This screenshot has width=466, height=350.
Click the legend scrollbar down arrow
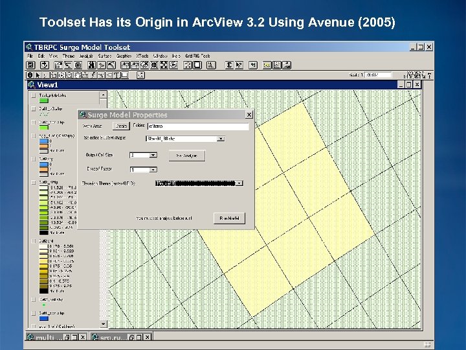coord(103,324)
